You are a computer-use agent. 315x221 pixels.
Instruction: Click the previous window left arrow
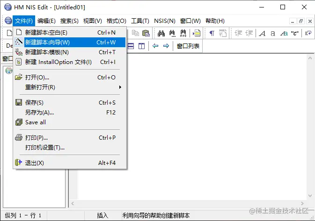(x=155, y=46)
